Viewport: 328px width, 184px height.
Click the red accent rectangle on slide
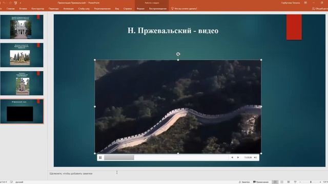point(294,27)
